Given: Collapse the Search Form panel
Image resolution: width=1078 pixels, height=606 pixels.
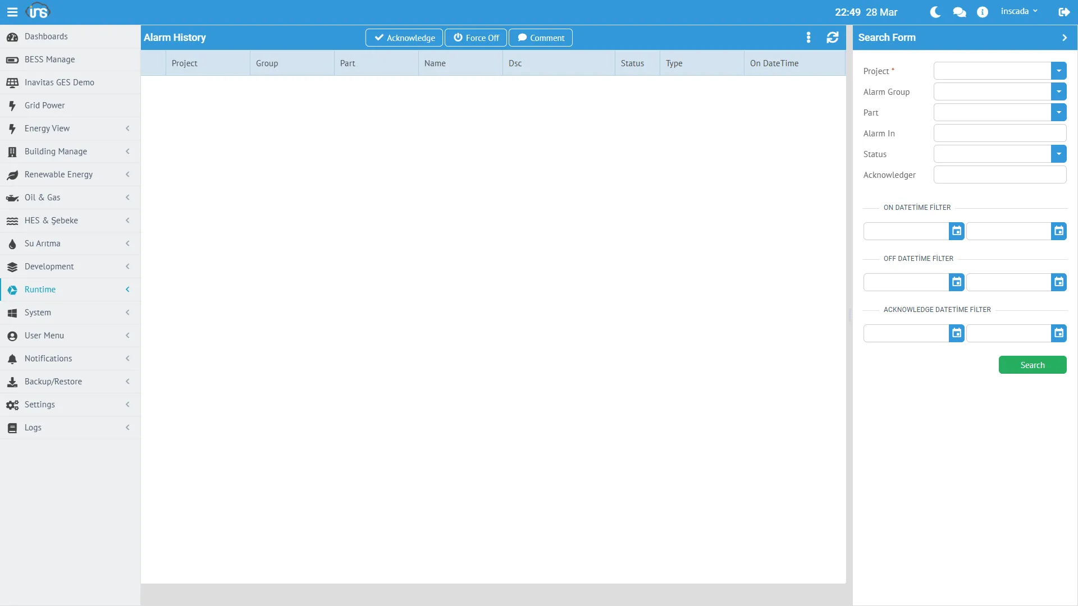Looking at the screenshot, I should click(x=1064, y=38).
